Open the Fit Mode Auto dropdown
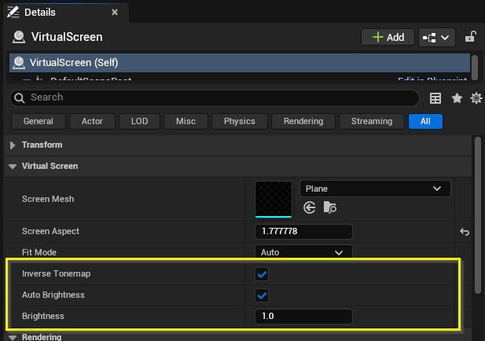485x341 pixels. tap(303, 252)
